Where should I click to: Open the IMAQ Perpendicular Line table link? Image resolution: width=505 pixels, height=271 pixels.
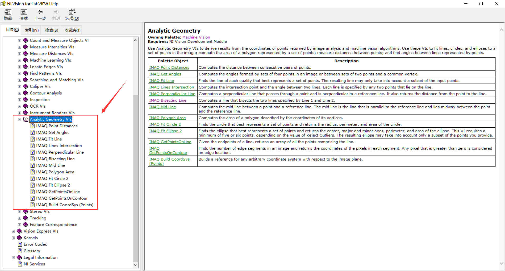click(x=172, y=94)
